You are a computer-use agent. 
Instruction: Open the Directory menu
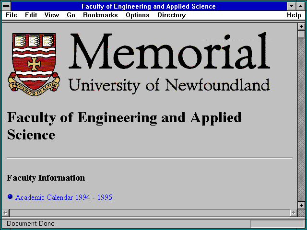[x=171, y=15]
